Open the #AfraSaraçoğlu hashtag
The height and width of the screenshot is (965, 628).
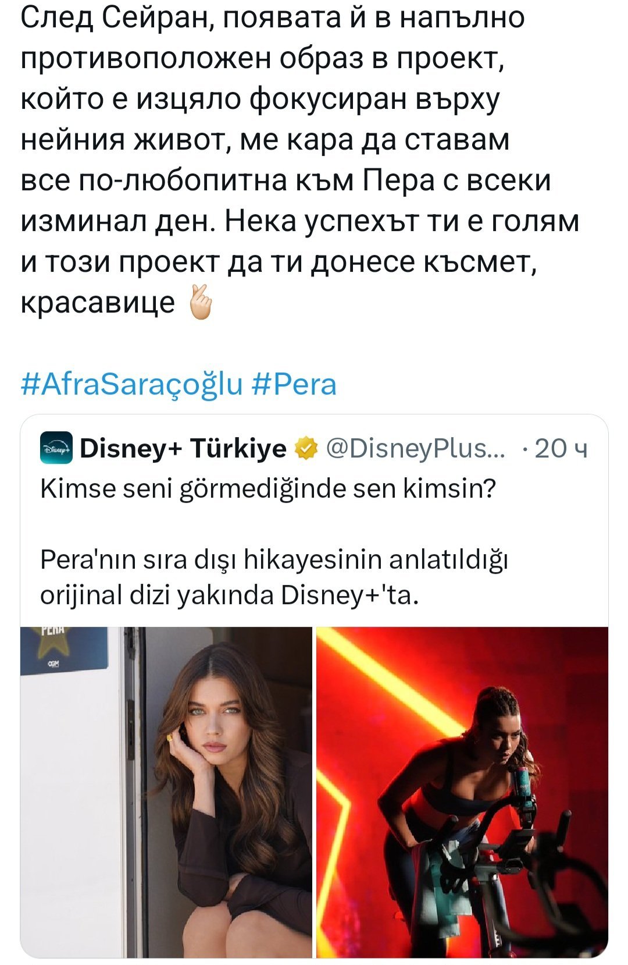click(131, 385)
